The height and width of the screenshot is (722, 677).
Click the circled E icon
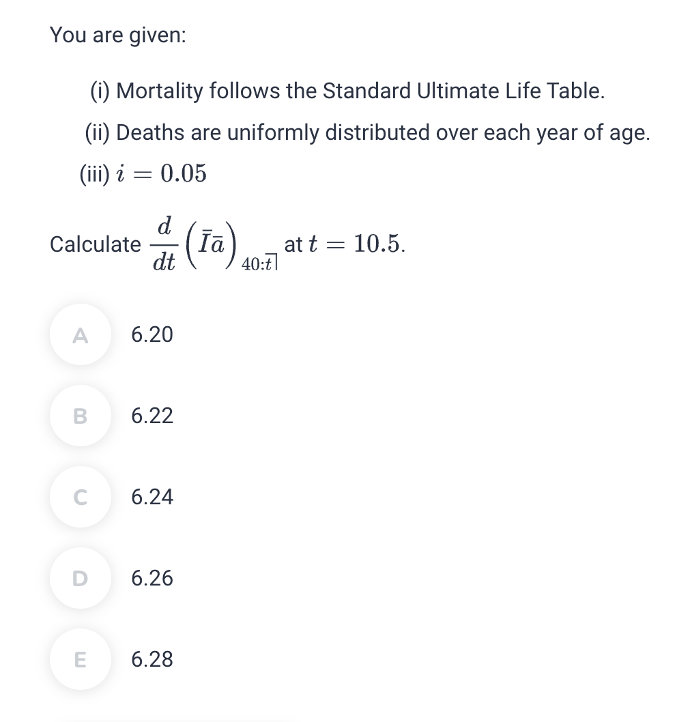coord(79,659)
